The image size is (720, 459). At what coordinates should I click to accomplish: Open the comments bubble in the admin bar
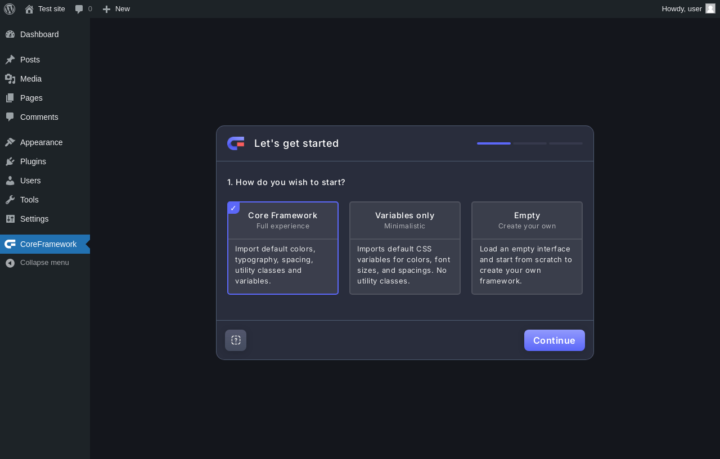(83, 9)
